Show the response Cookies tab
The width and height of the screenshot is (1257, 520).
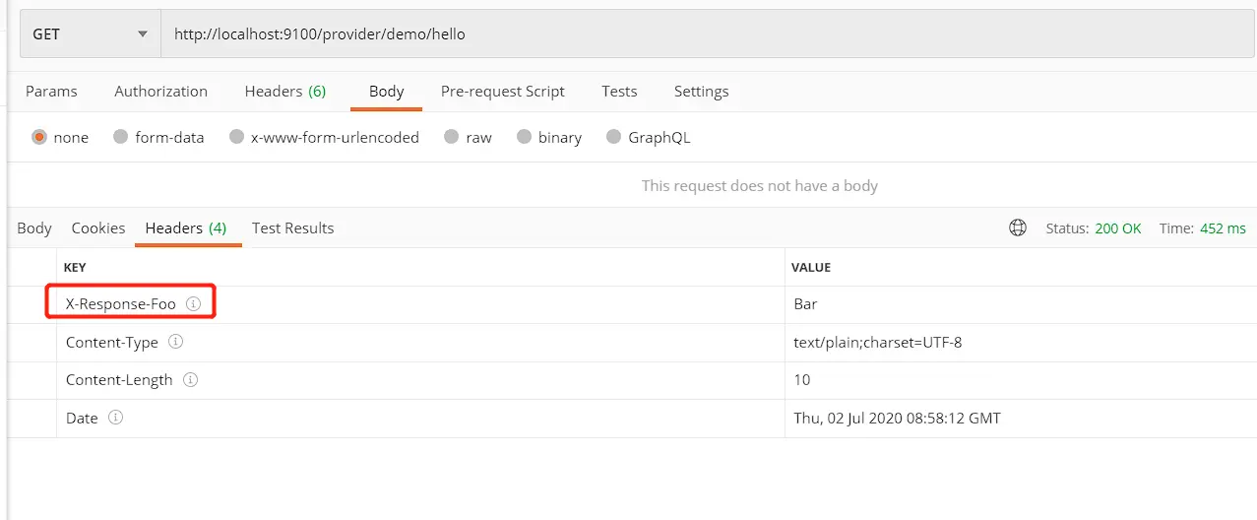pyautogui.click(x=98, y=227)
